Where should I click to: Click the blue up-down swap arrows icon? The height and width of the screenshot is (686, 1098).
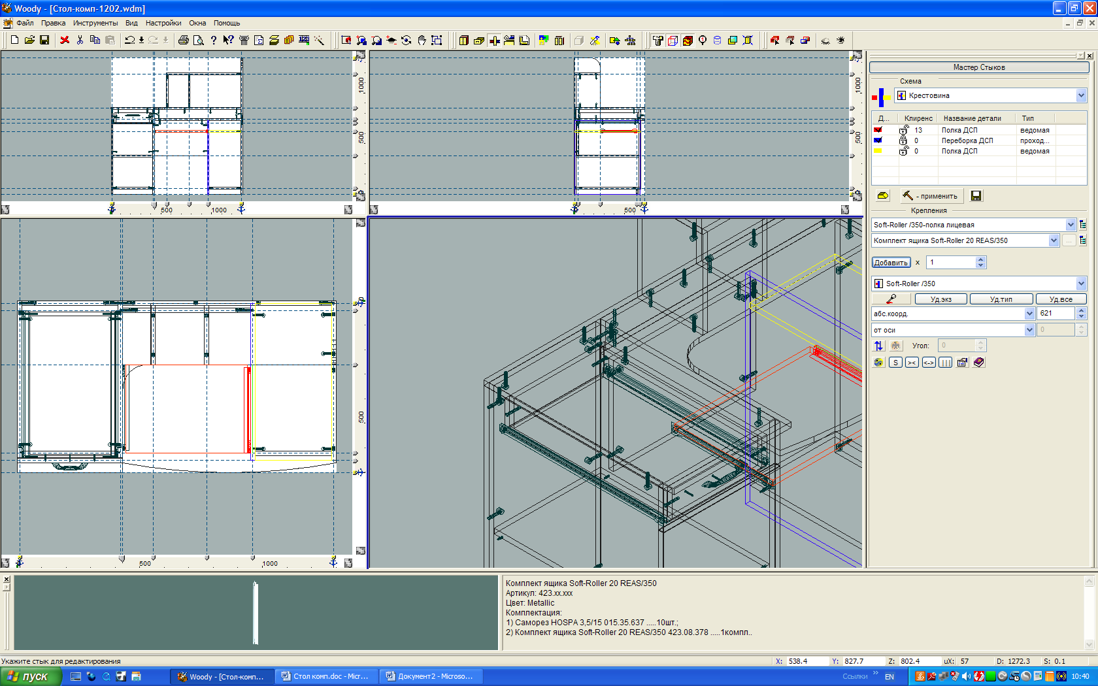pos(878,346)
